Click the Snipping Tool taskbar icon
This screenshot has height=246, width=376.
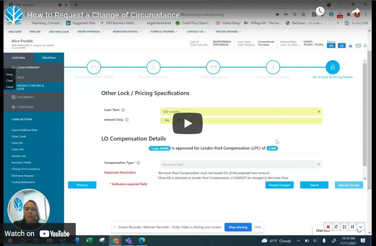(x=102, y=240)
